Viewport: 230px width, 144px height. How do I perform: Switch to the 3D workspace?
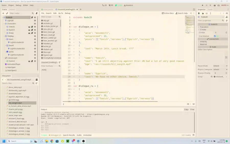pos(111,5)
